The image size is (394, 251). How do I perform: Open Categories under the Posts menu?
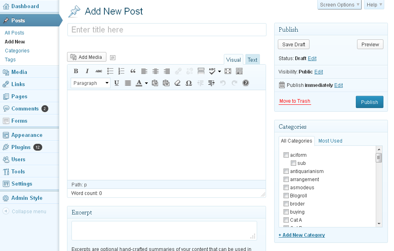17,50
